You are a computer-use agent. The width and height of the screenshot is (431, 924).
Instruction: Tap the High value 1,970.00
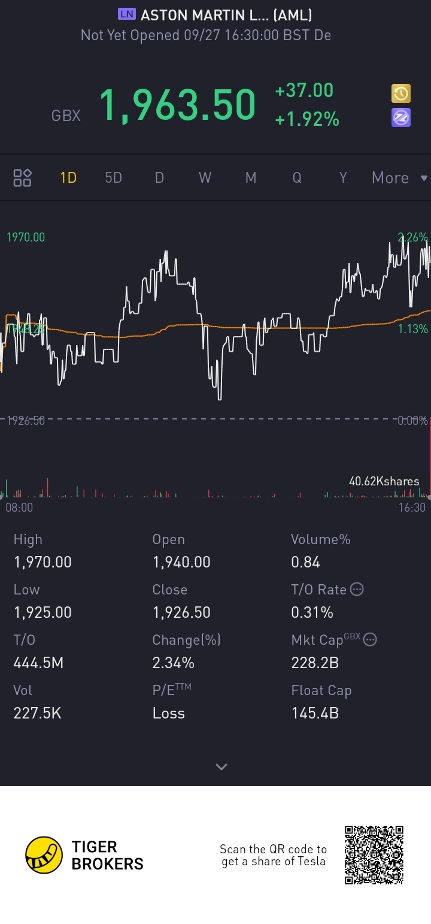(x=43, y=562)
